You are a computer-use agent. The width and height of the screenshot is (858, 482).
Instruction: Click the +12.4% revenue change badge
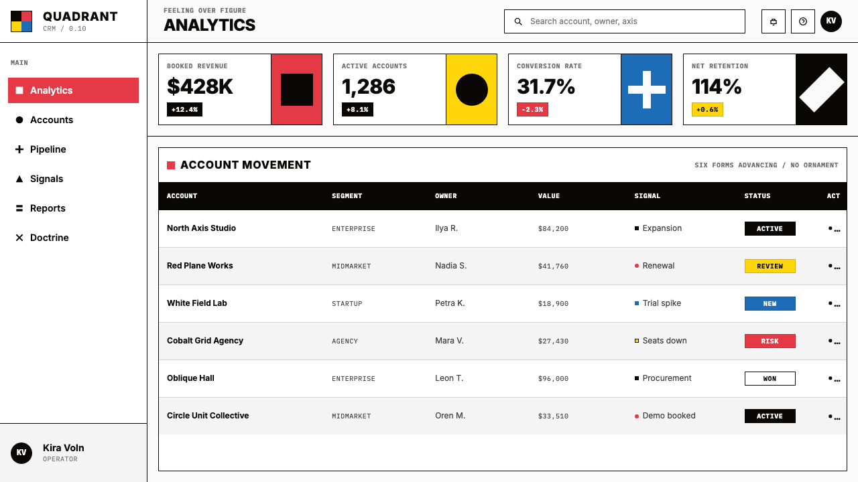click(x=184, y=109)
